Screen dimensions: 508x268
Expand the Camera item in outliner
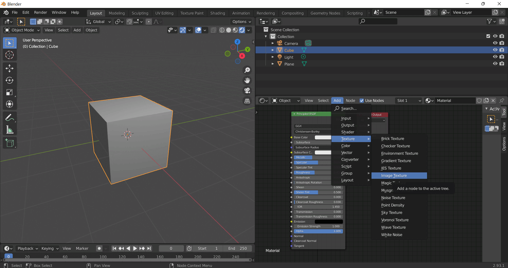[273, 43]
